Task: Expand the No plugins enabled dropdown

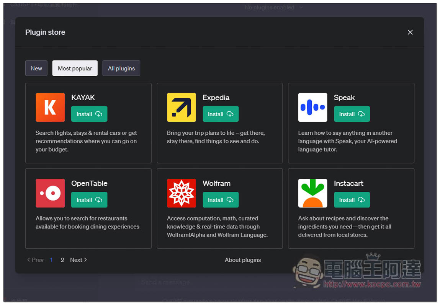Action: click(273, 7)
